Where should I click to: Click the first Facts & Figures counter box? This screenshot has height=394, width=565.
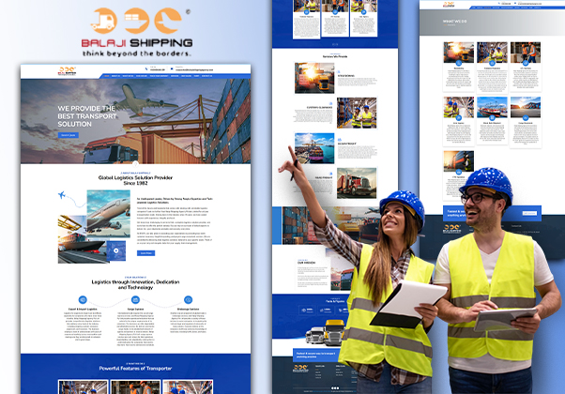point(307,311)
